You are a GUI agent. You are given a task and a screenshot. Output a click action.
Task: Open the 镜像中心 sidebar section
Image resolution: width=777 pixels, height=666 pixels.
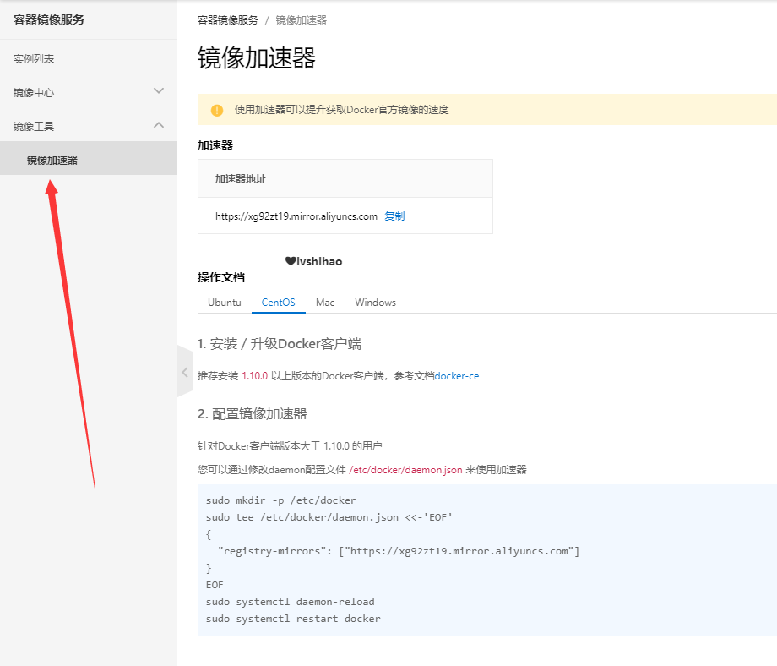[x=34, y=93]
